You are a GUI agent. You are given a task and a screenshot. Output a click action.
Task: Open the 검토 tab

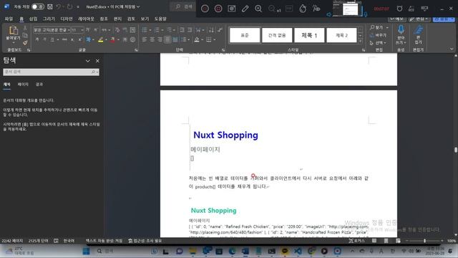point(131,19)
